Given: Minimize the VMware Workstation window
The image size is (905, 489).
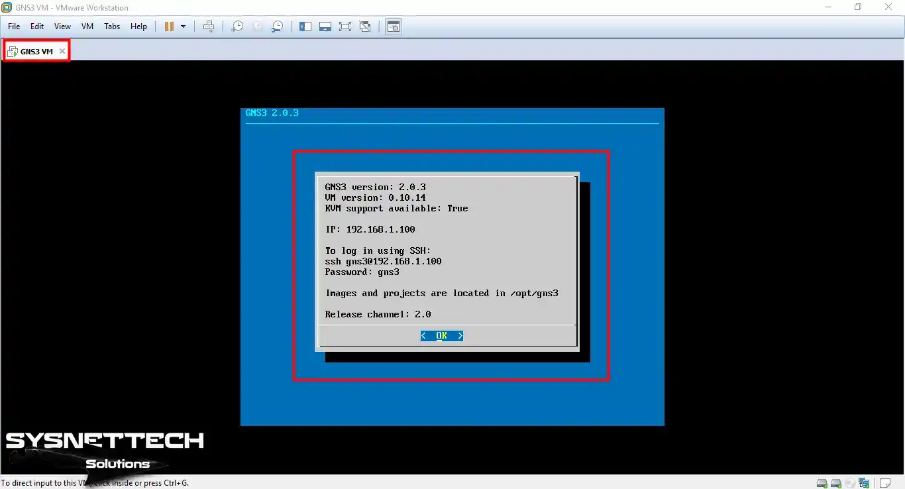Looking at the screenshot, I should (x=827, y=7).
